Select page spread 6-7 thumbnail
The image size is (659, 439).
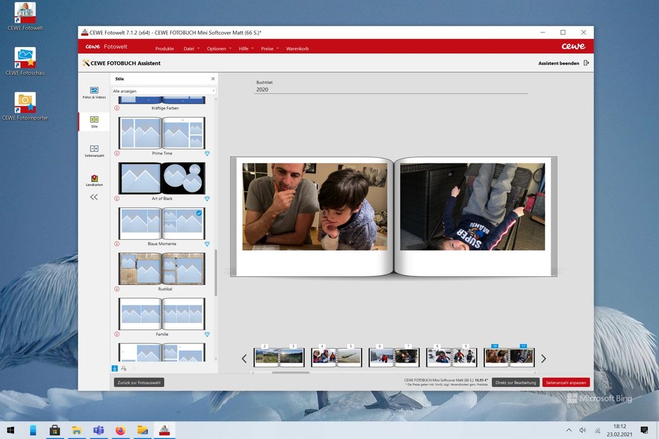394,357
